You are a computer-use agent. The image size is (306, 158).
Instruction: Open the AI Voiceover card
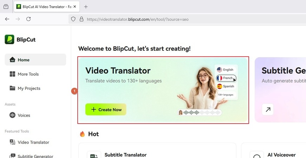[x=274, y=150]
